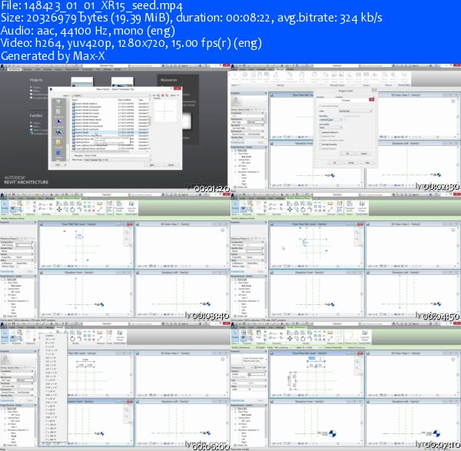Click the highlighted dimension value in the 00:07:10 frame
This screenshot has width=461, height=451.
(312, 358)
